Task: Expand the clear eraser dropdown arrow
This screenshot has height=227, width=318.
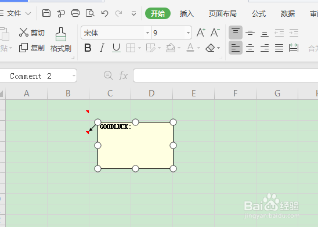Action: (218, 48)
